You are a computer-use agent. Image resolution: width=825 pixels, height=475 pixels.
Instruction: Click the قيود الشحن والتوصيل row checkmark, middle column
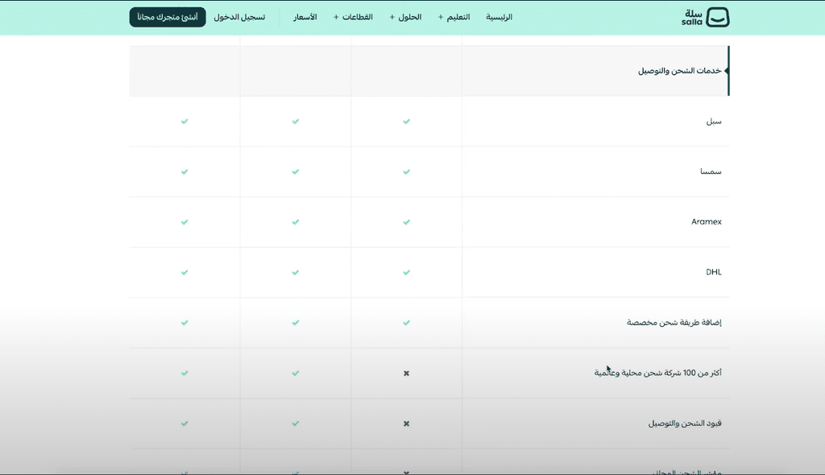295,423
